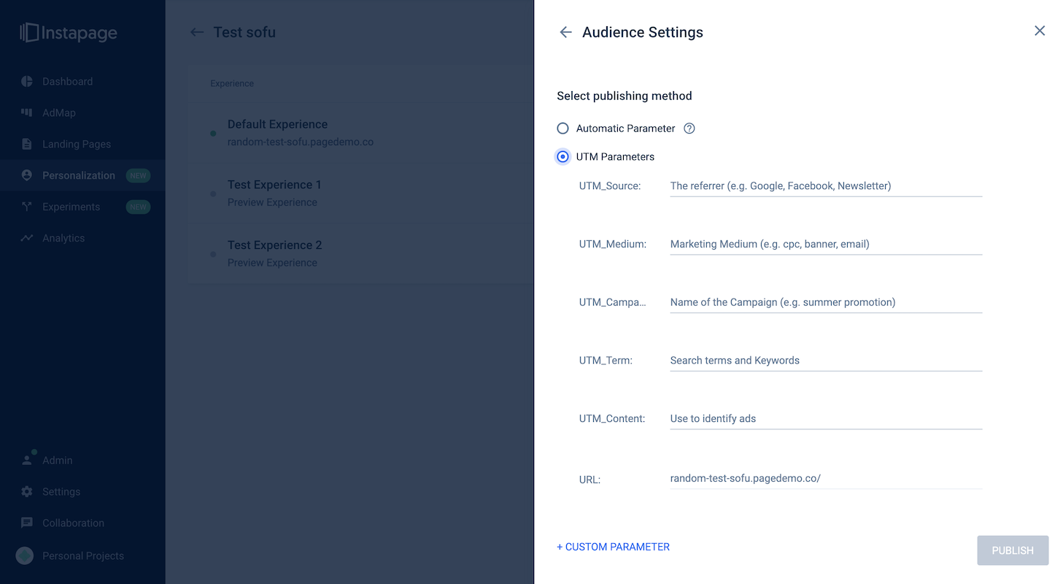The height and width of the screenshot is (584, 1063).
Task: Open the Experiments section
Action: tap(69, 207)
